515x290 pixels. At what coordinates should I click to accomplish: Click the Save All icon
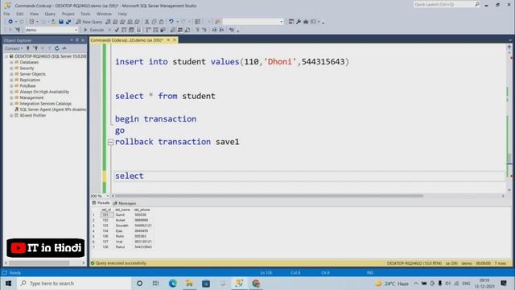[x=68, y=22]
